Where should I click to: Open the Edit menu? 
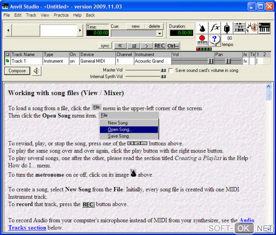tap(18, 15)
